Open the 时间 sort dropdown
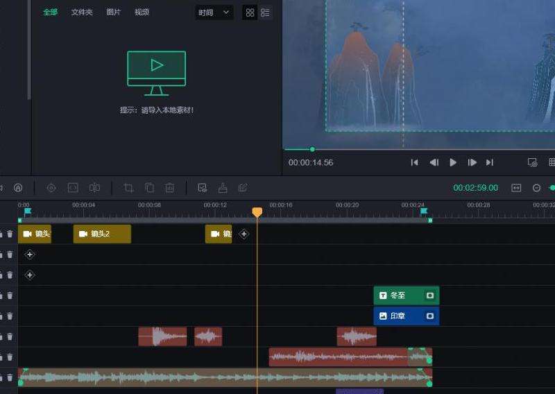Screen dimensions: 555x394 point(214,12)
